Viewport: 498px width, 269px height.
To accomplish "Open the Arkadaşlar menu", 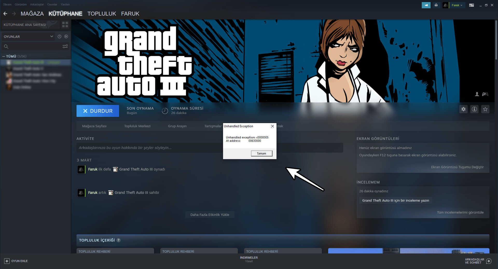I will point(37,4).
